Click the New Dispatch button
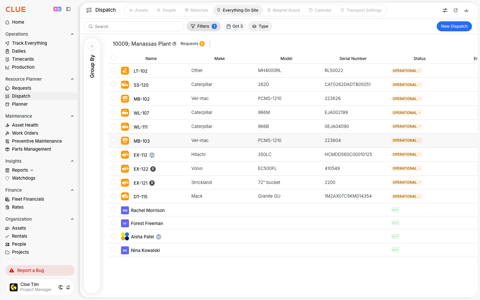 [454, 26]
